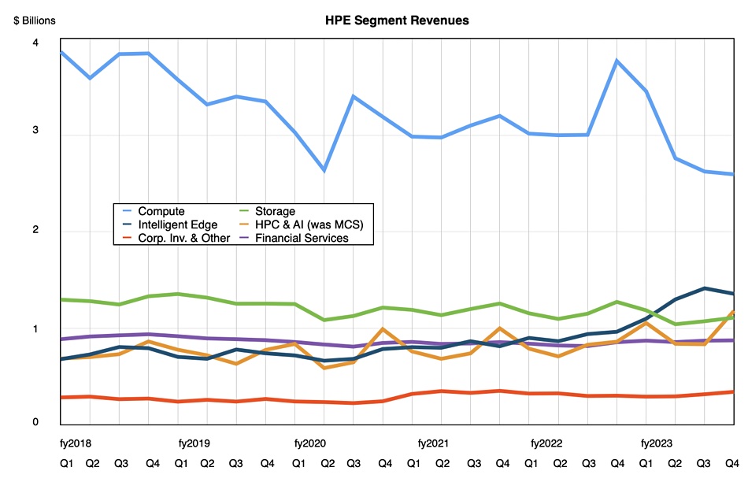Click the light blue Compute legend swatch
The image size is (748, 482).
(127, 211)
